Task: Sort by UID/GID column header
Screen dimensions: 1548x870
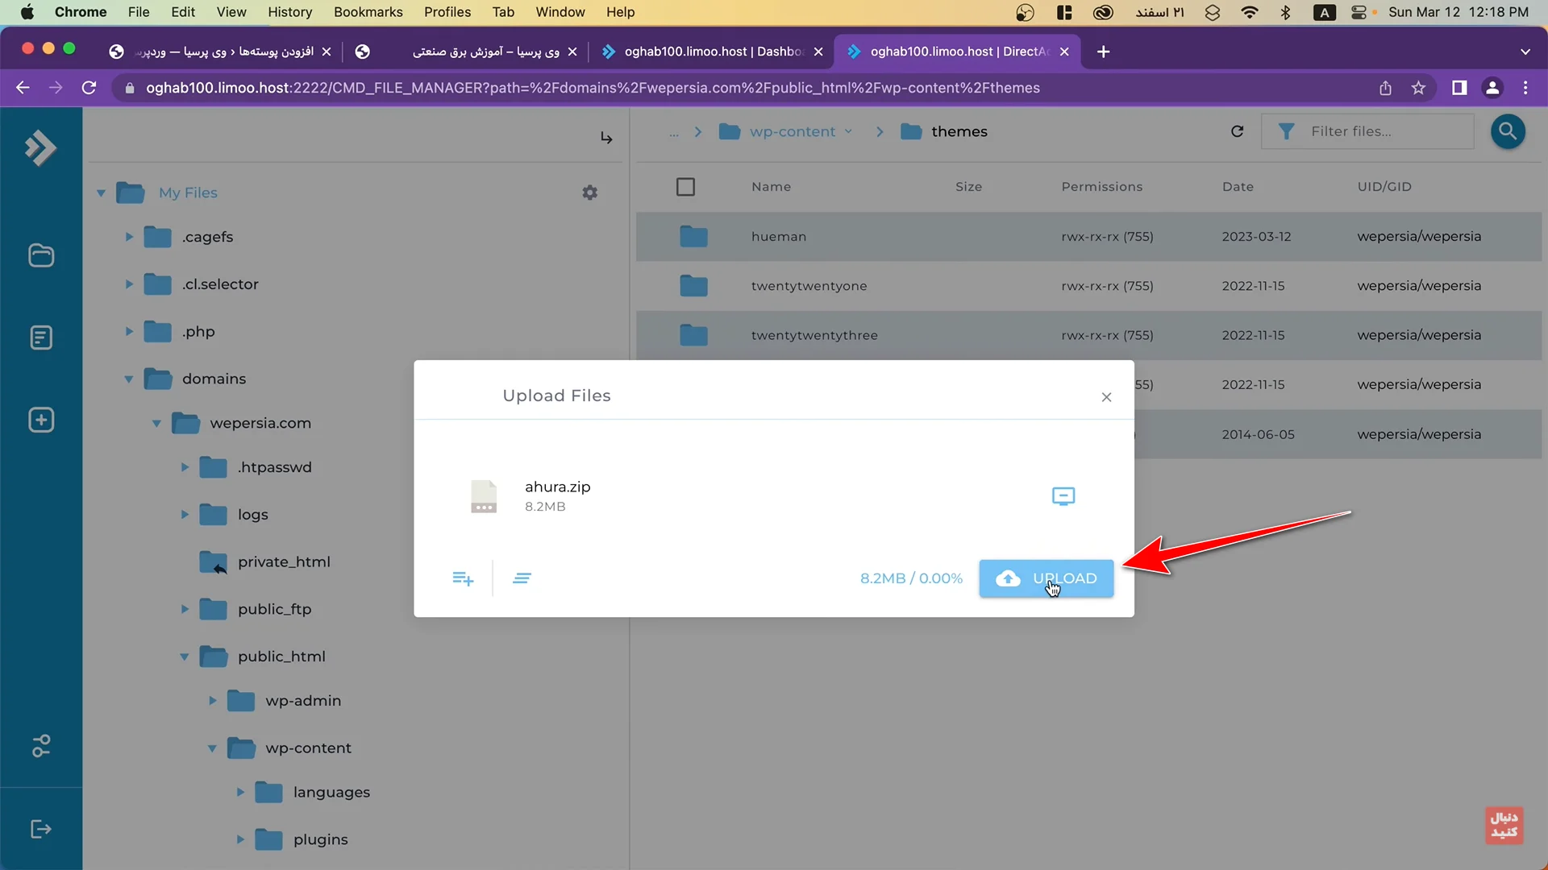Action: pos(1384,187)
